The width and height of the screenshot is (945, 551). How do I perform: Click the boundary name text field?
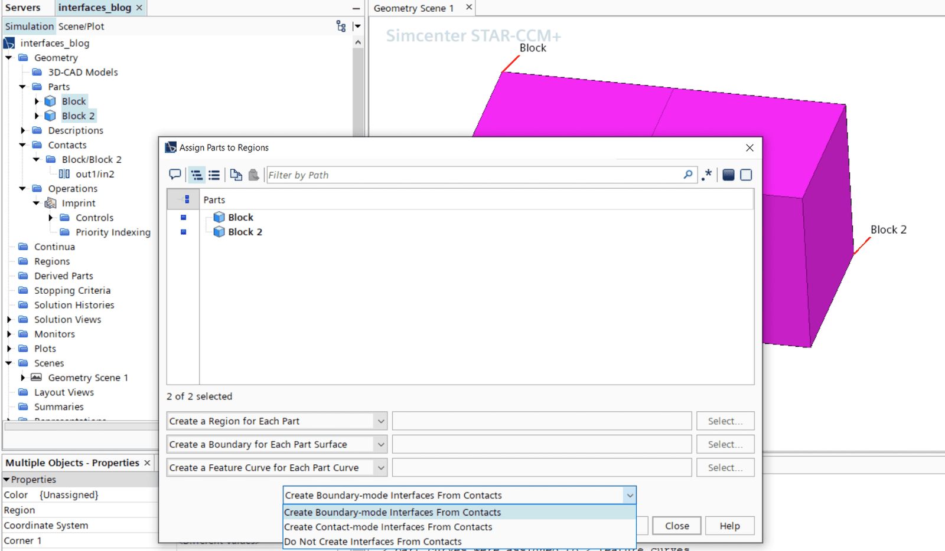point(542,444)
